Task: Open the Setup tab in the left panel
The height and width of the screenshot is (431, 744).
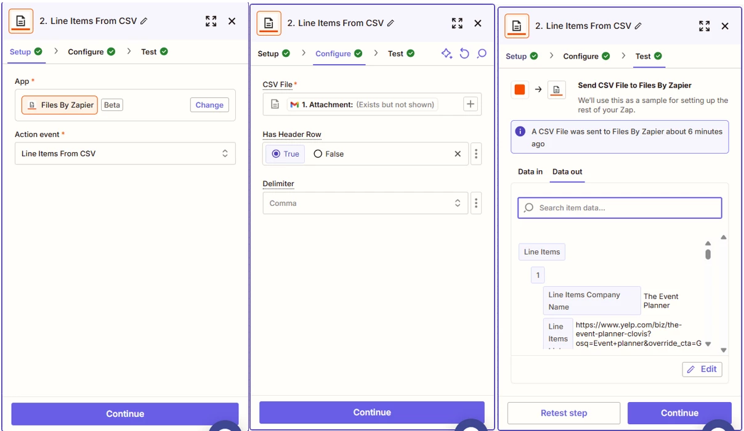Action: [25, 52]
